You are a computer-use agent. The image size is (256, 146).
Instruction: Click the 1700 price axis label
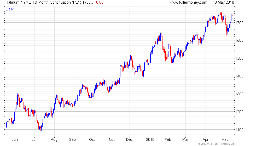tap(239, 23)
